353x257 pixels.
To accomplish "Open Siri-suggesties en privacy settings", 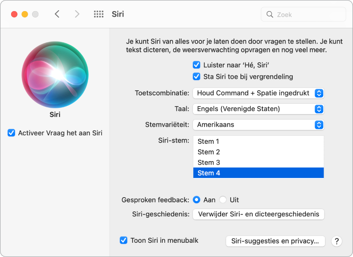I will 275,241.
